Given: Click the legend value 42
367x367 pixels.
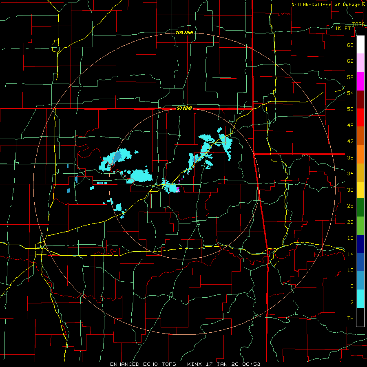Looking at the screenshot, I should (x=350, y=141).
